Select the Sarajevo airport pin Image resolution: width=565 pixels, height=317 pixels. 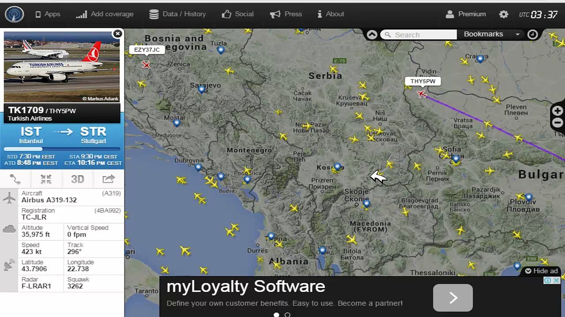(x=202, y=90)
